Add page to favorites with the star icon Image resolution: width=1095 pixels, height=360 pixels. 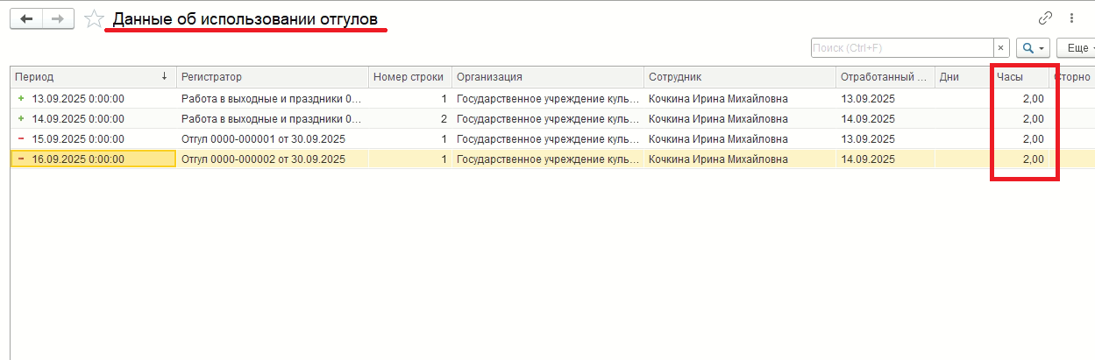point(93,19)
